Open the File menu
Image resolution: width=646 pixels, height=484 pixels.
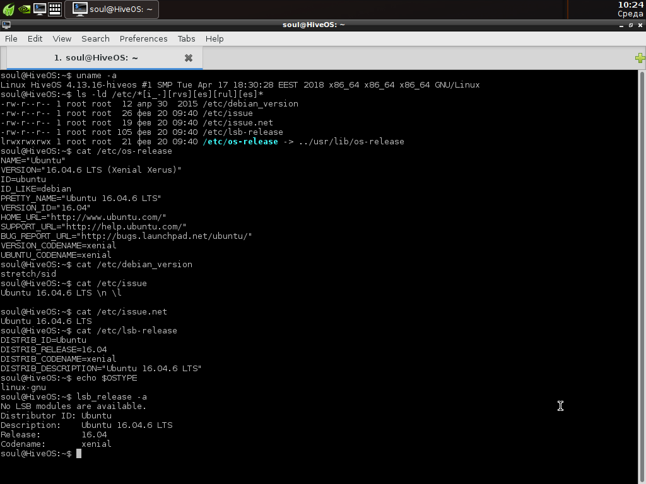tap(11, 38)
